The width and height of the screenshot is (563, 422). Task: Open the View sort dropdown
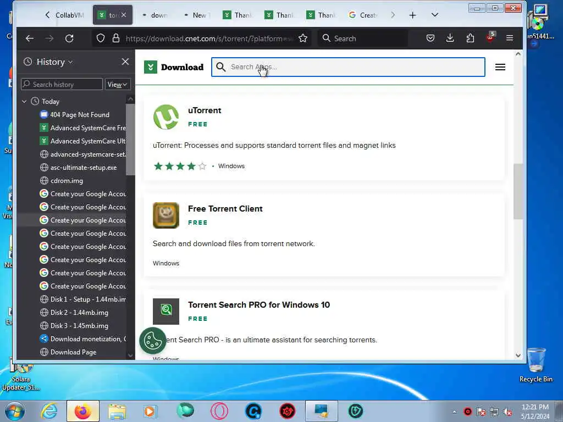point(118,84)
